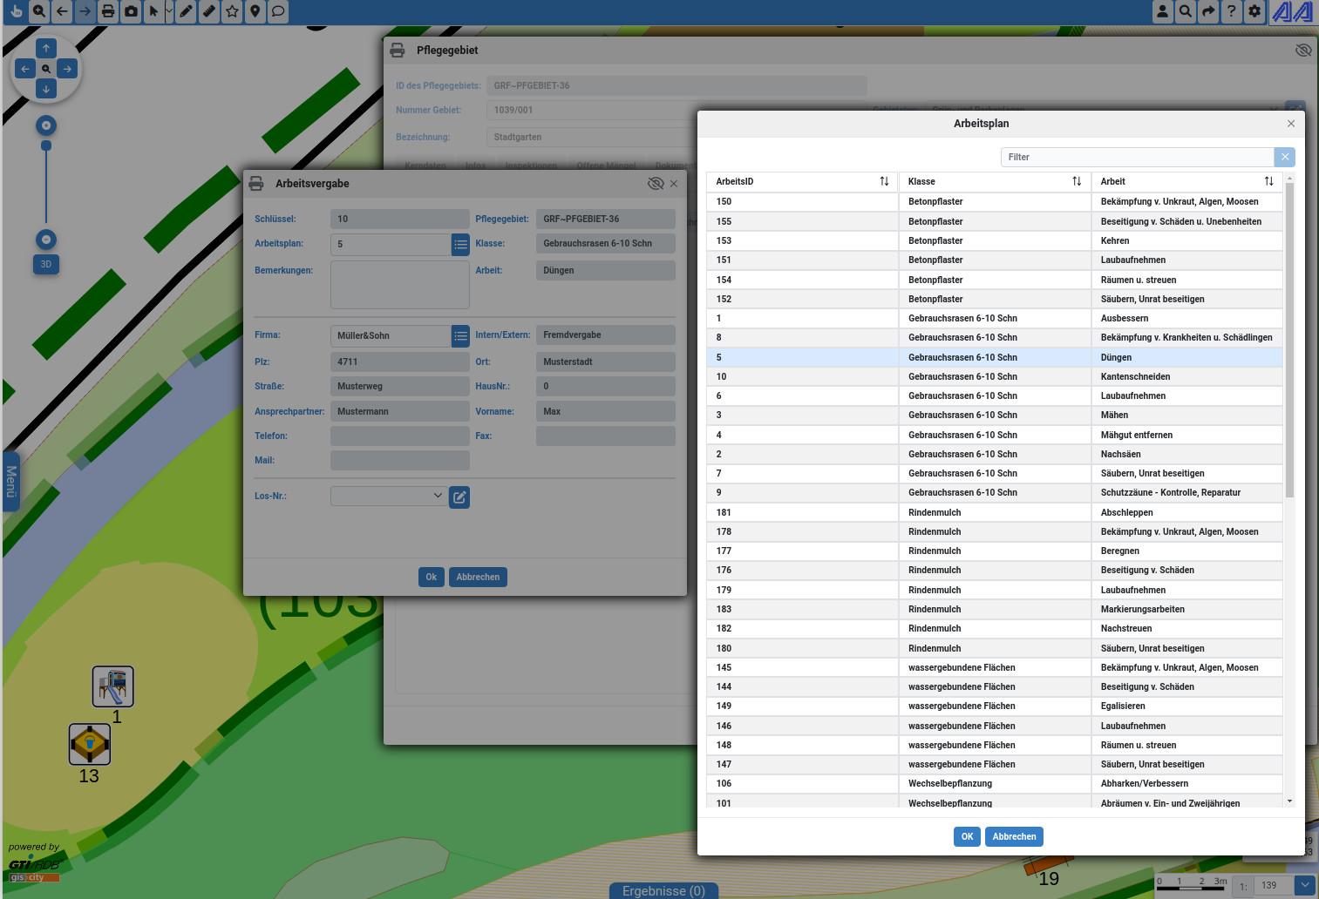Confirm Arbeitsplan selection with OK

[x=967, y=836]
